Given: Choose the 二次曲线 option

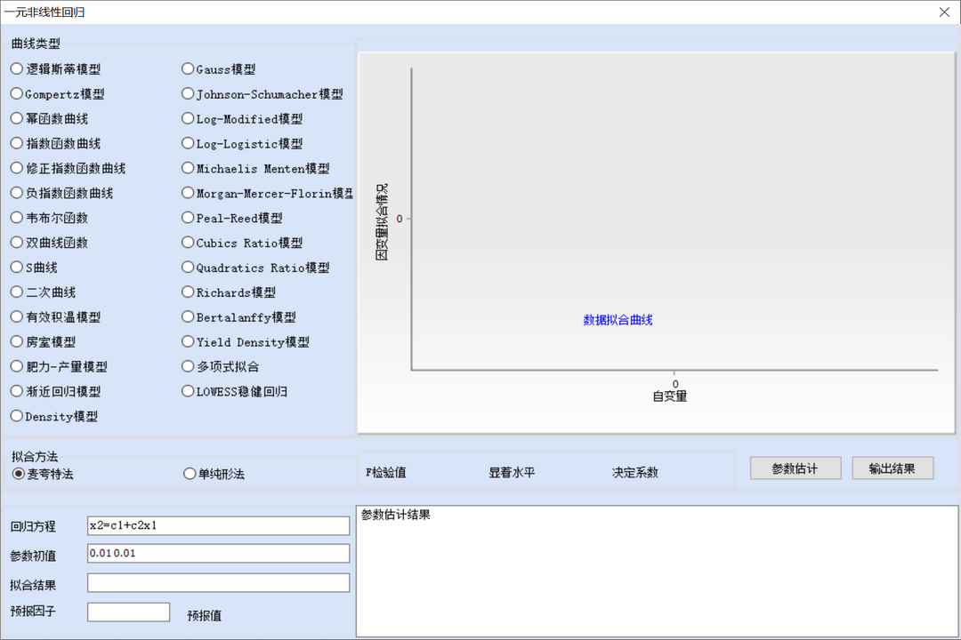Looking at the screenshot, I should tap(16, 292).
